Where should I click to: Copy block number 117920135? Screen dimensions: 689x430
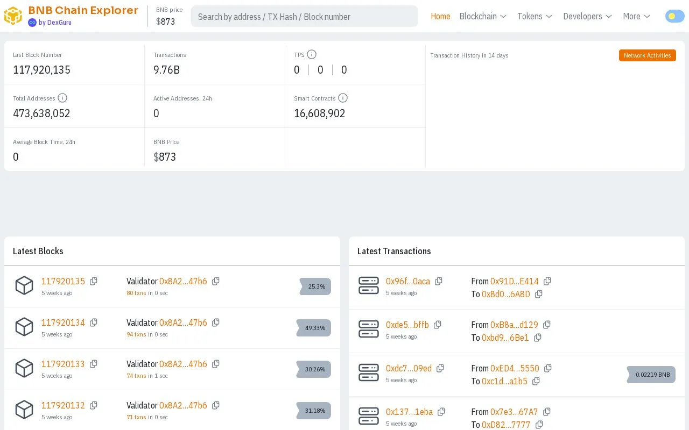(x=94, y=281)
